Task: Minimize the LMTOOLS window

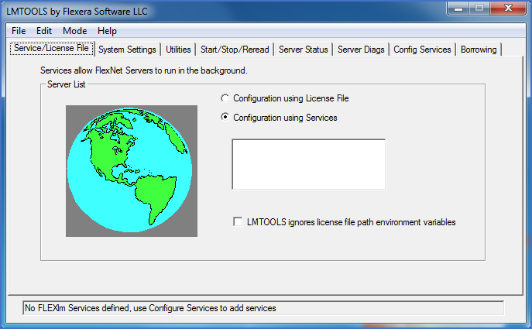Action: click(458, 9)
